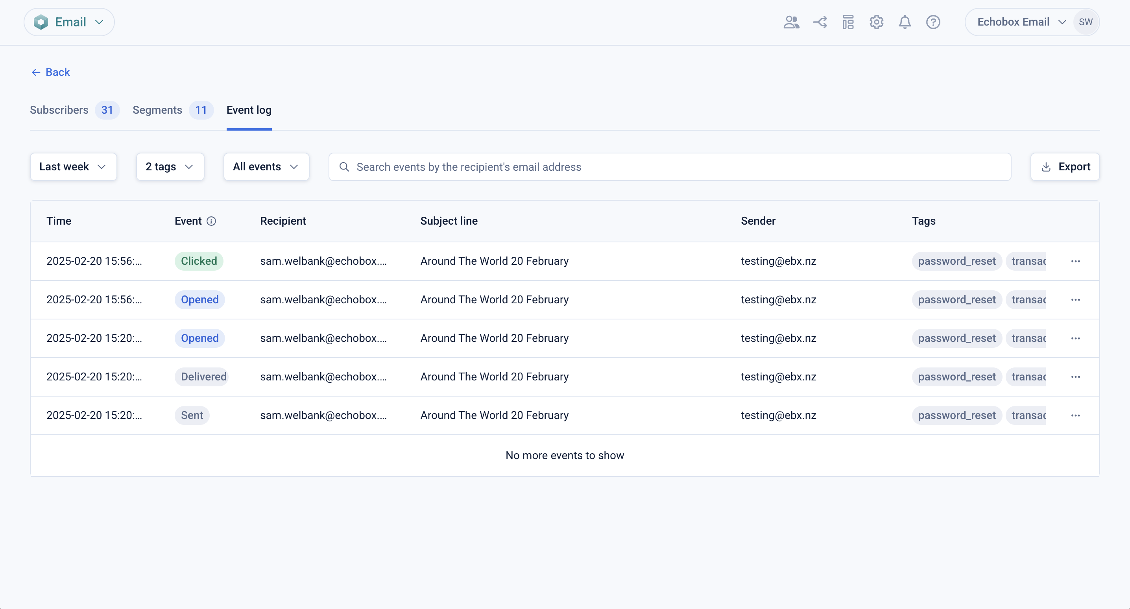The height and width of the screenshot is (609, 1130).
Task: Click the help question mark icon
Action: point(933,22)
